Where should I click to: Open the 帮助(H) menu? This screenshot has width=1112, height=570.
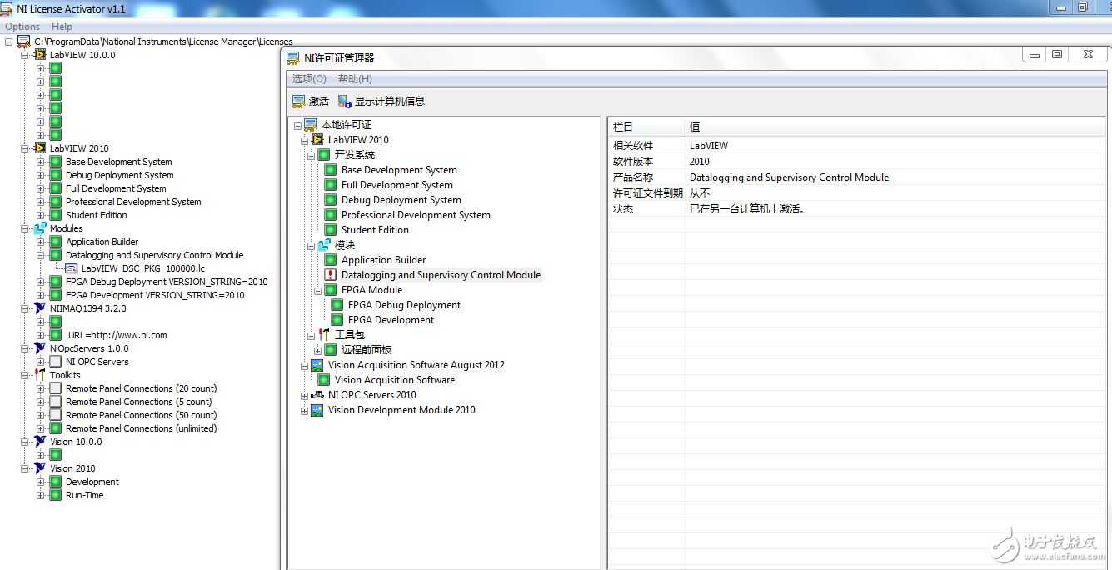[355, 79]
